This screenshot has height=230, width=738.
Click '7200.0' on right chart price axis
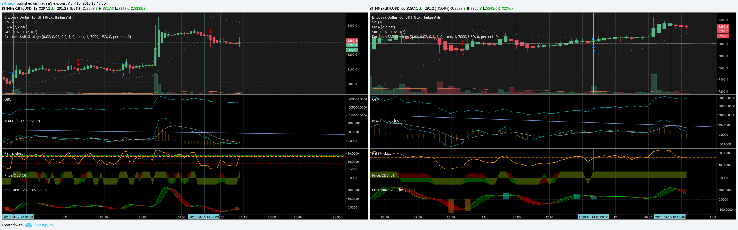click(x=723, y=92)
